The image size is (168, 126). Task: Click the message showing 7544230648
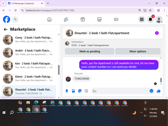click(x=82, y=79)
